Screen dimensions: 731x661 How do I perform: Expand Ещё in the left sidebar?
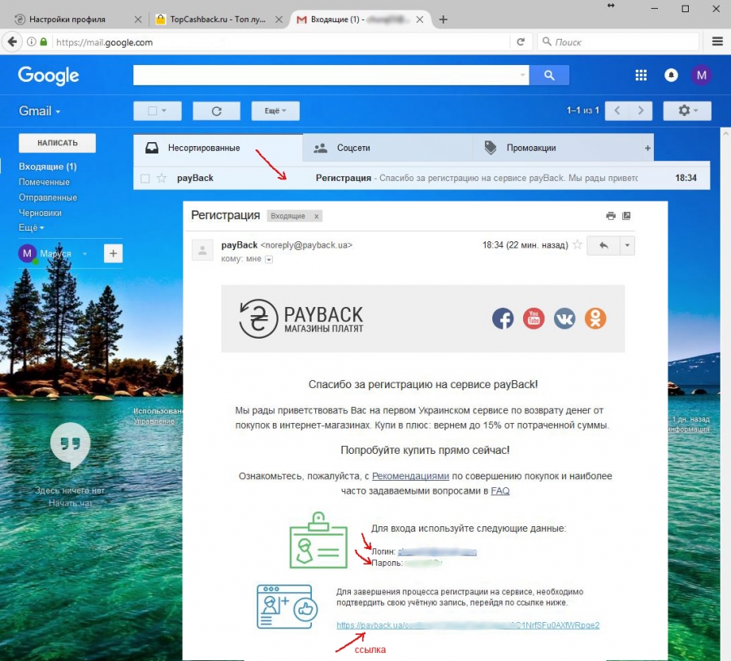point(31,227)
